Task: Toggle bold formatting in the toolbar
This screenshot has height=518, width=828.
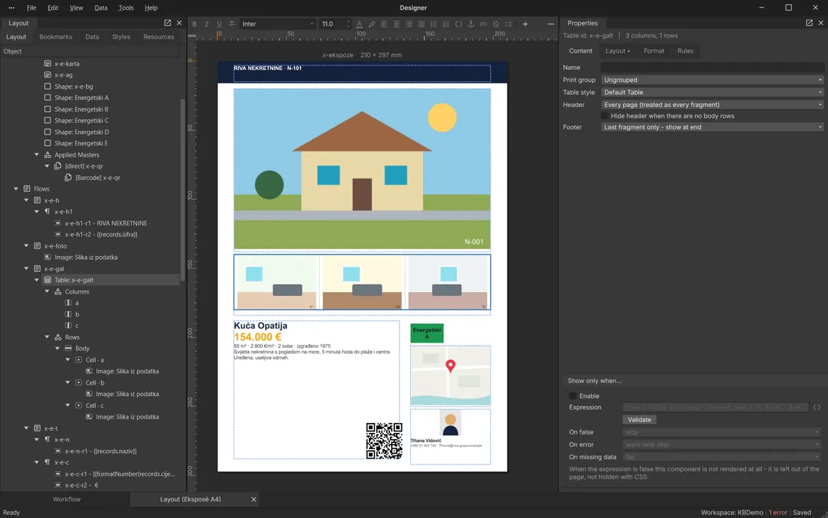Action: pyautogui.click(x=194, y=24)
